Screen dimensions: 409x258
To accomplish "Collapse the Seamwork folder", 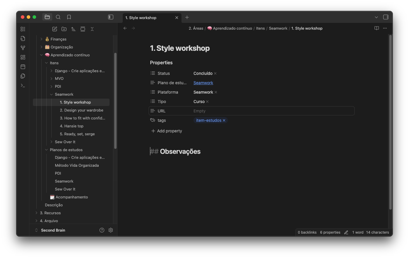I will tap(51, 94).
